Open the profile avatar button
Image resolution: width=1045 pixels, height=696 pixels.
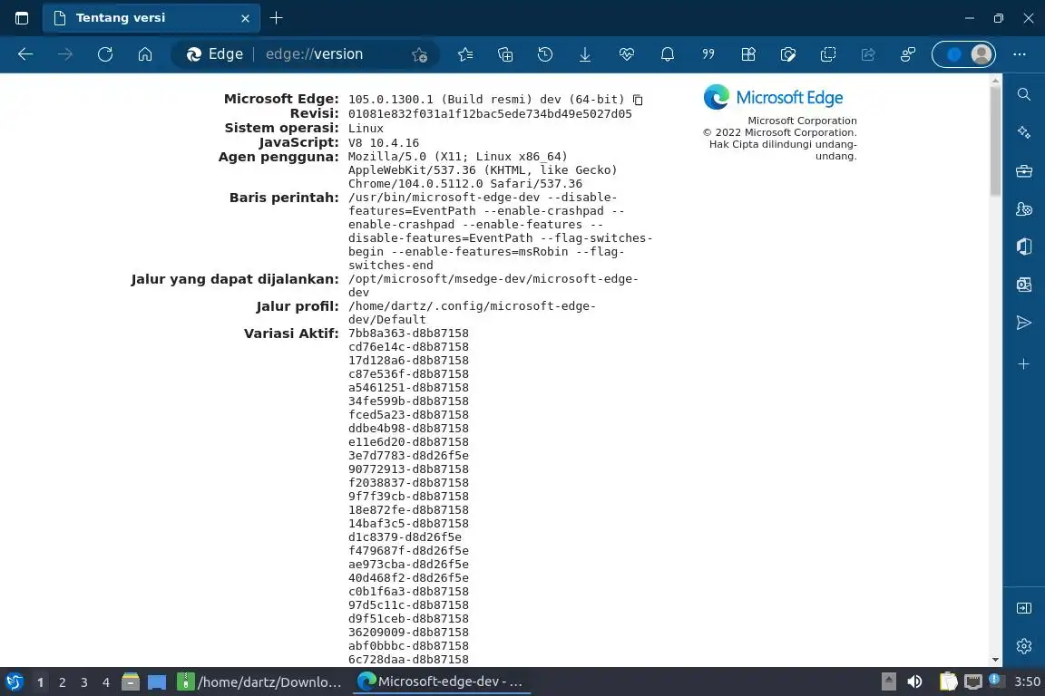(x=963, y=54)
